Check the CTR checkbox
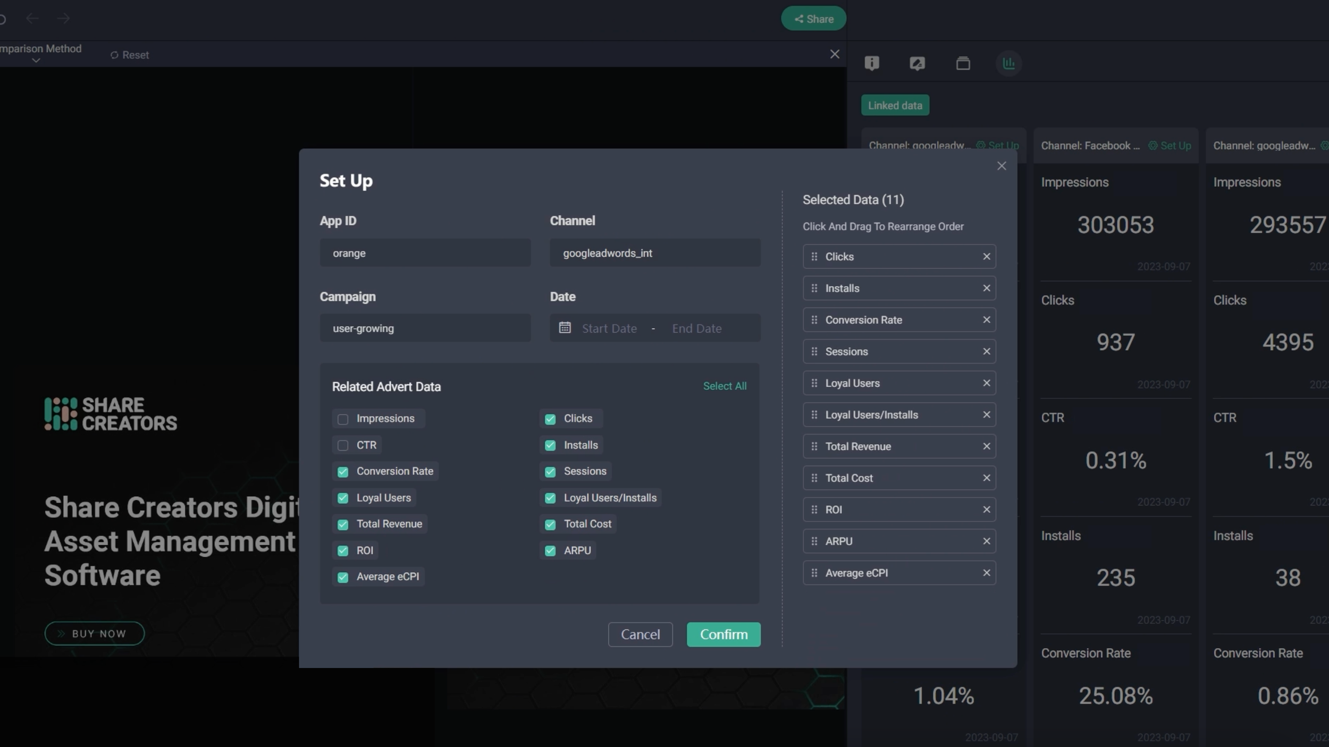 [343, 445]
